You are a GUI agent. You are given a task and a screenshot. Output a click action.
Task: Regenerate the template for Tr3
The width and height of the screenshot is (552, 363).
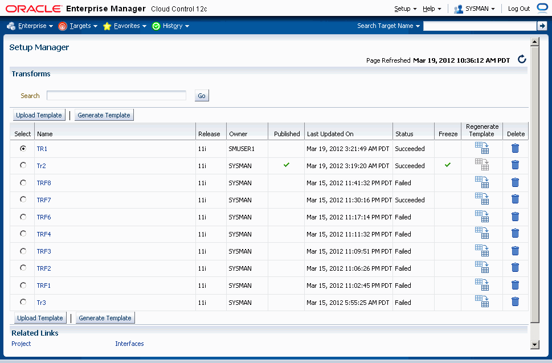pos(481,301)
